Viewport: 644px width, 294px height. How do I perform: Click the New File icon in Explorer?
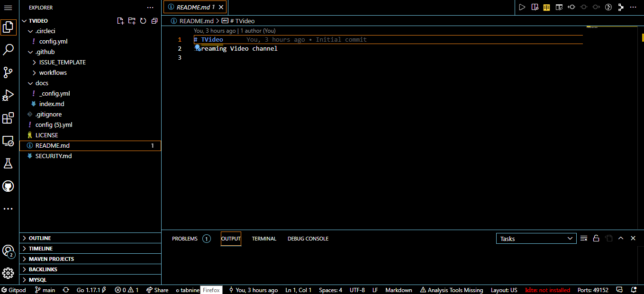[120, 21]
